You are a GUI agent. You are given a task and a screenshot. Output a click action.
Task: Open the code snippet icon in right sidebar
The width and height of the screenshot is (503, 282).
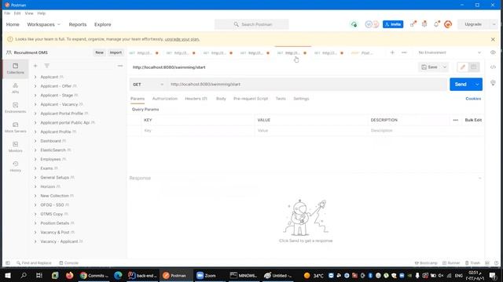pyautogui.click(x=493, y=67)
